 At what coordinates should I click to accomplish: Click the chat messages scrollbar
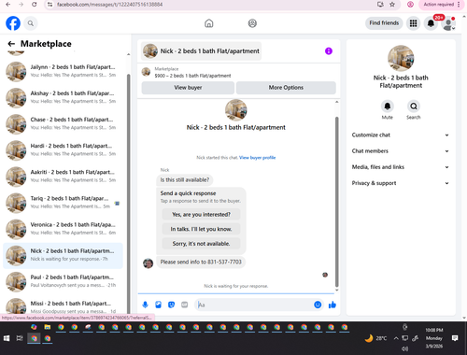click(336, 202)
